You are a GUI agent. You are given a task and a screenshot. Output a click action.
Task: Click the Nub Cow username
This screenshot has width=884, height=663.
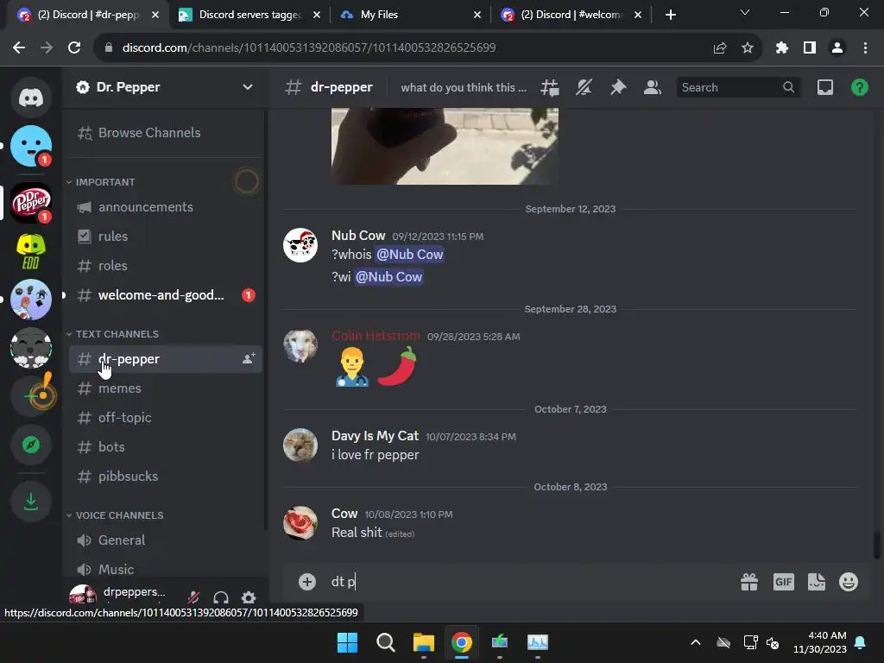pyautogui.click(x=358, y=235)
